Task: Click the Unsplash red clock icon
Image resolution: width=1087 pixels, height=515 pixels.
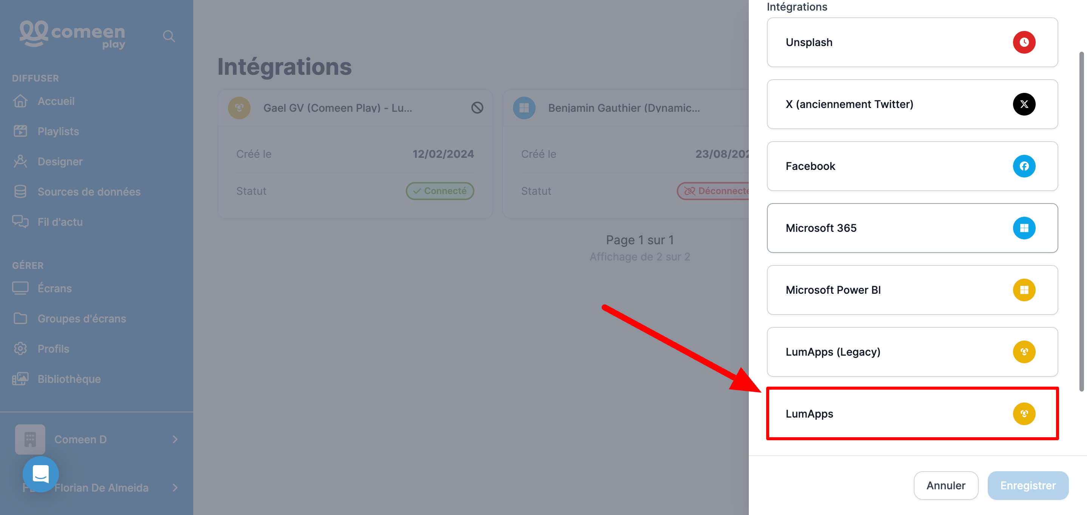Action: tap(1024, 42)
